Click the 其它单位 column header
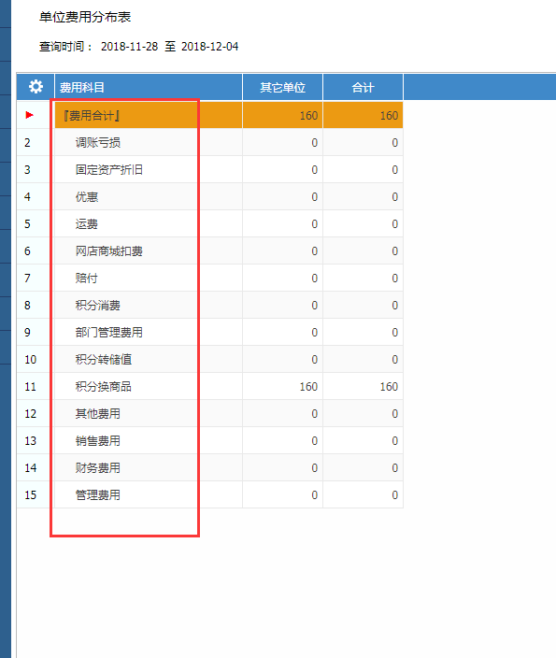 [x=282, y=87]
